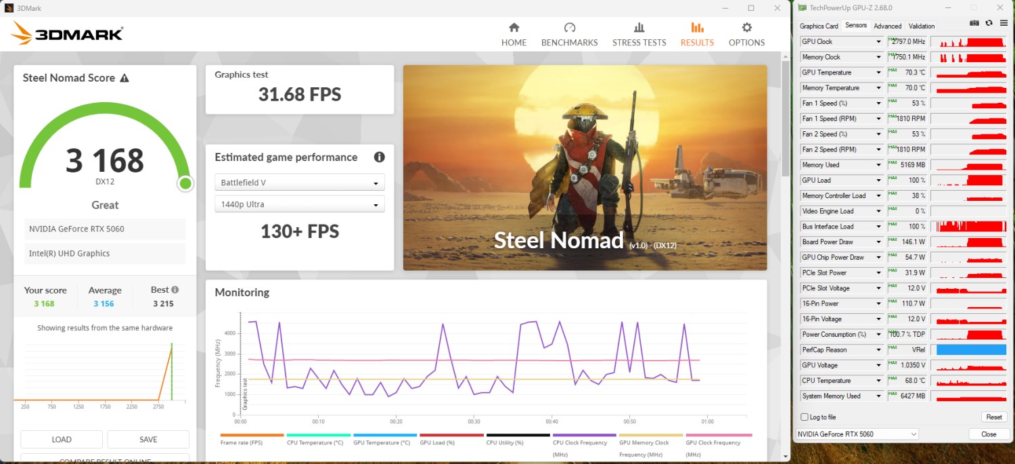This screenshot has width=1015, height=464.
Task: Click the 3DMARK logo
Action: (66, 34)
